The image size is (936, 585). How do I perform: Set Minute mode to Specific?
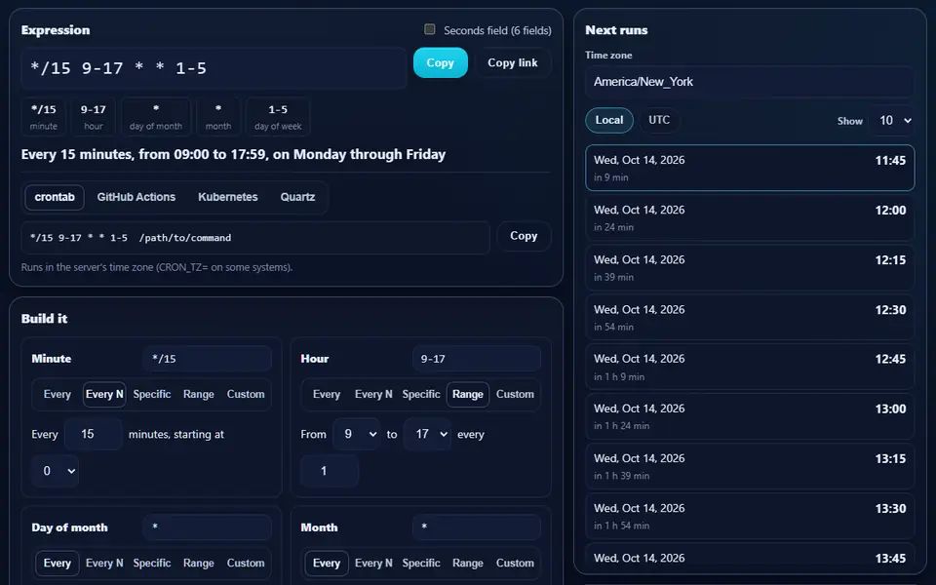[x=152, y=394]
